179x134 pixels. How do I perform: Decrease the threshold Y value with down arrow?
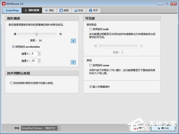click(39, 62)
